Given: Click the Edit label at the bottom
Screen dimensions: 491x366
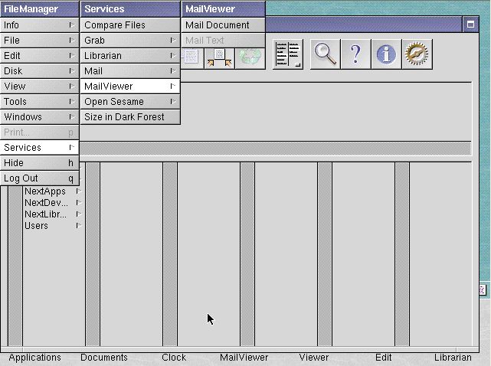Looking at the screenshot, I should click(384, 358).
